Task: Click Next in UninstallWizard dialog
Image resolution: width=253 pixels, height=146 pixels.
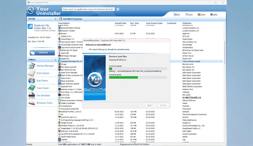Action: pos(150,105)
